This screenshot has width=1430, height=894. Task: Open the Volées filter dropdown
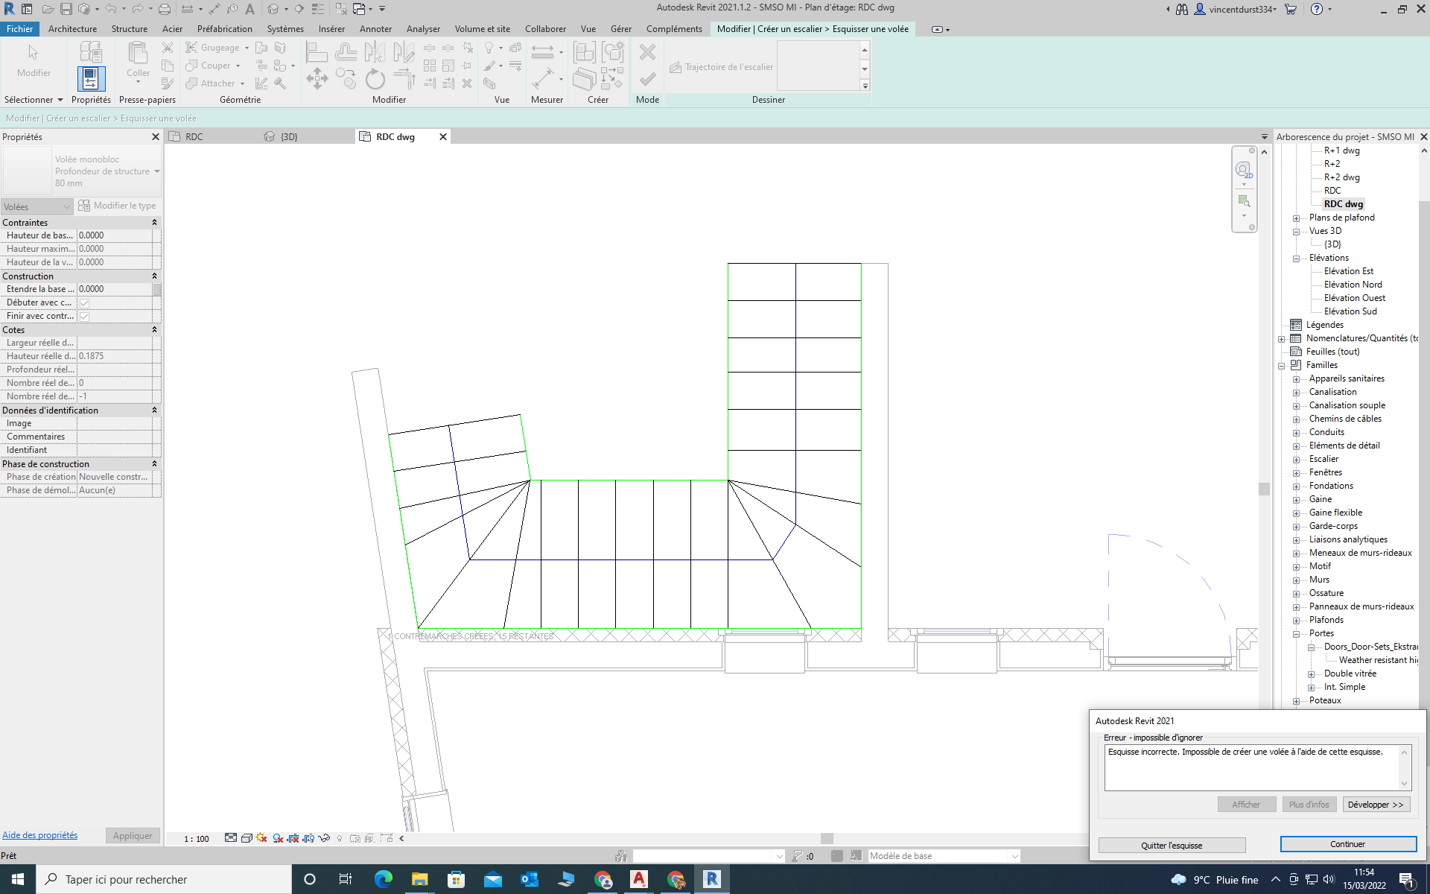tap(37, 206)
